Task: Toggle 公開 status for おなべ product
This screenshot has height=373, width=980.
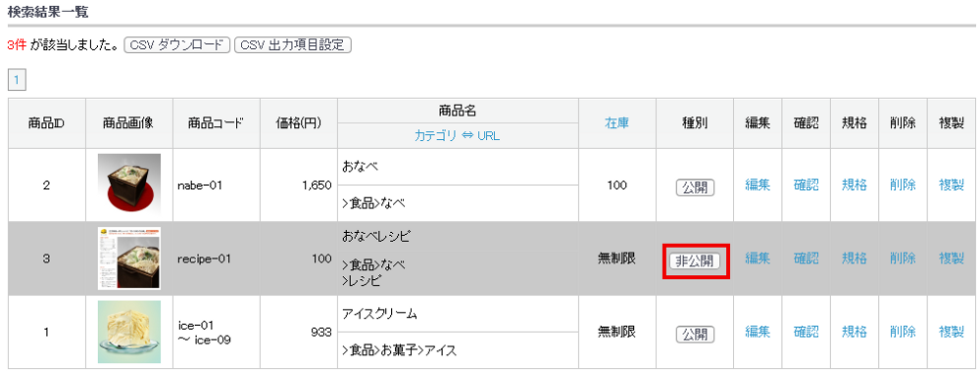Action: 695,187
